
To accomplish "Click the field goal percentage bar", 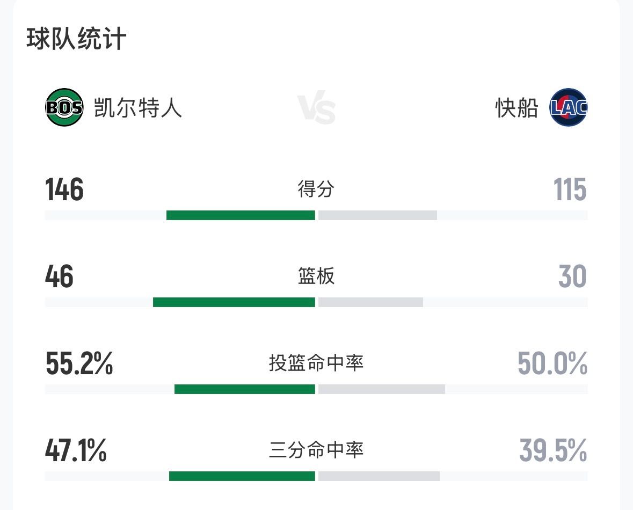I will (245, 389).
